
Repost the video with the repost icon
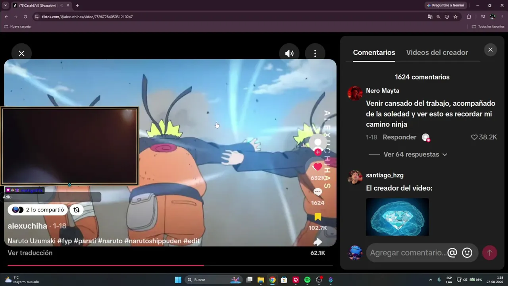pos(77,210)
